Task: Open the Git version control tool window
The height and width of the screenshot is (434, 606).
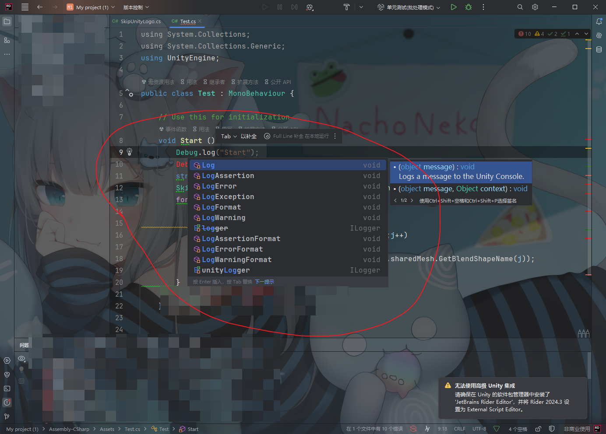Action: point(7,416)
